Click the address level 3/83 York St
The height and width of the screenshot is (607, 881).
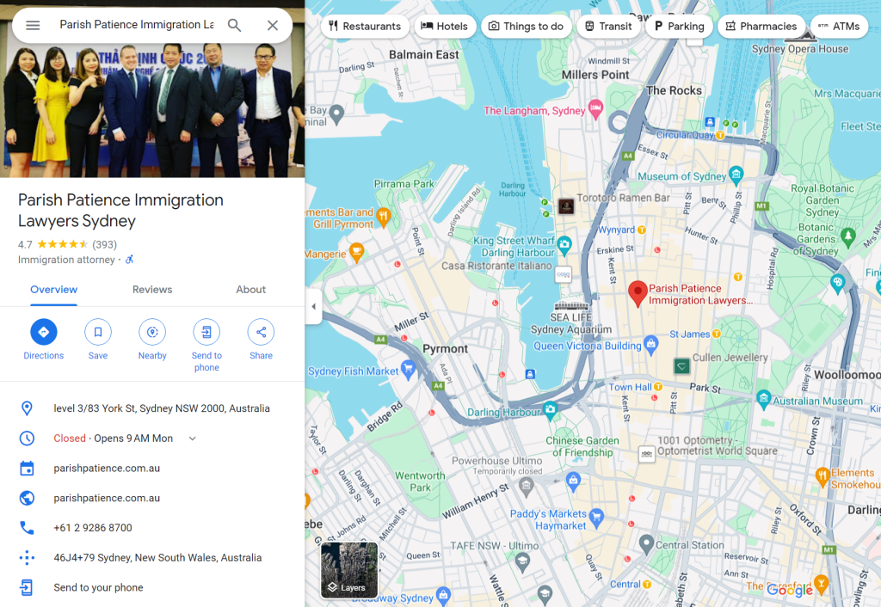162,408
